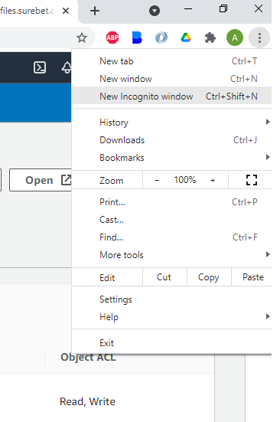The width and height of the screenshot is (280, 422).
Task: Open a new tab with plus button
Action: point(95,11)
